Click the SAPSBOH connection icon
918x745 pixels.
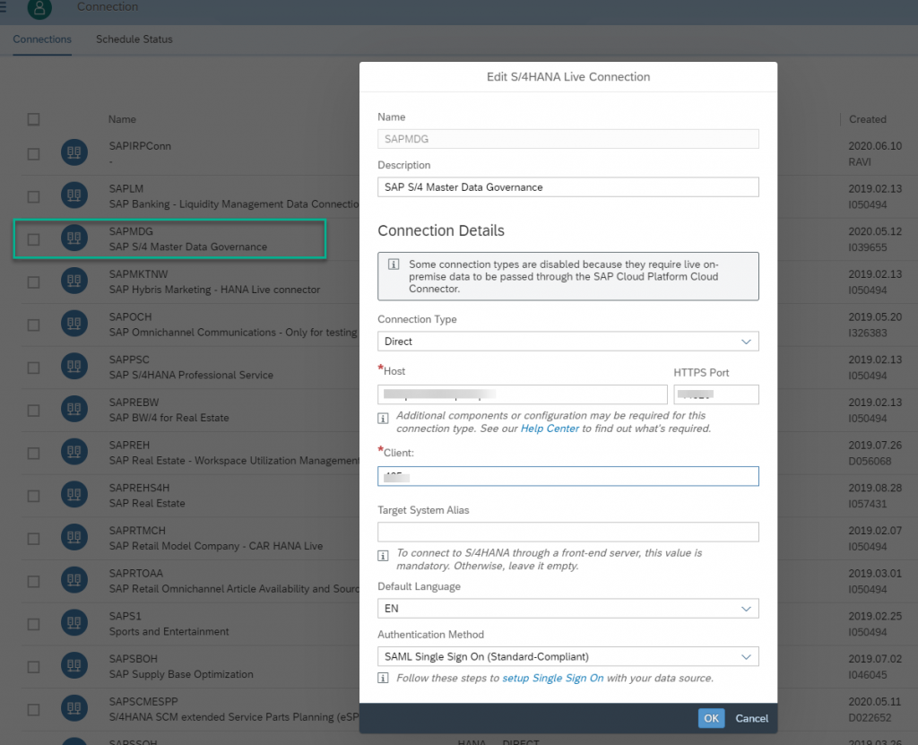74,665
